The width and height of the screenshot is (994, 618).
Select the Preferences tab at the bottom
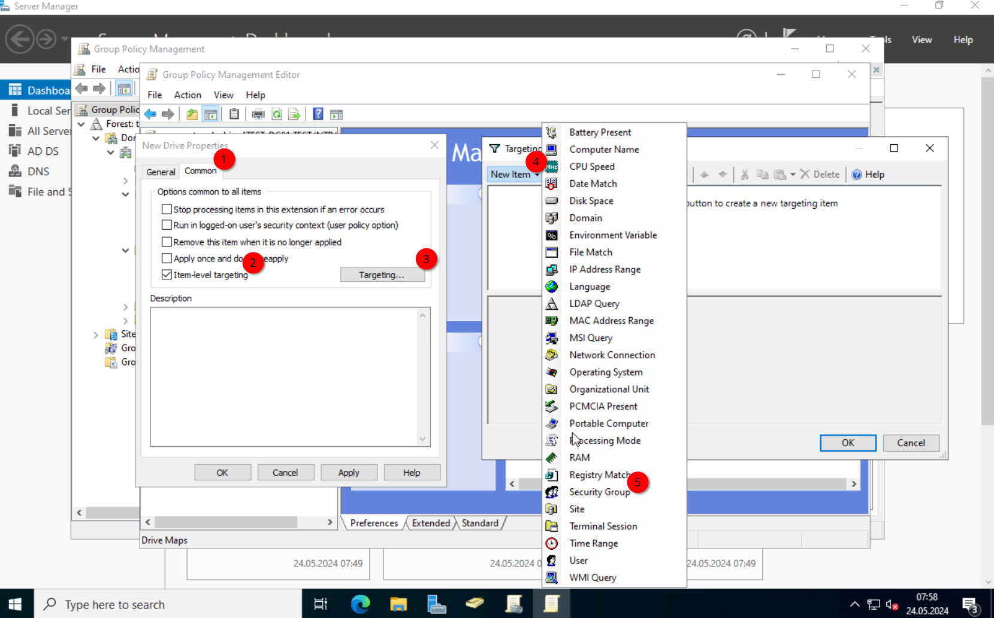click(x=374, y=523)
